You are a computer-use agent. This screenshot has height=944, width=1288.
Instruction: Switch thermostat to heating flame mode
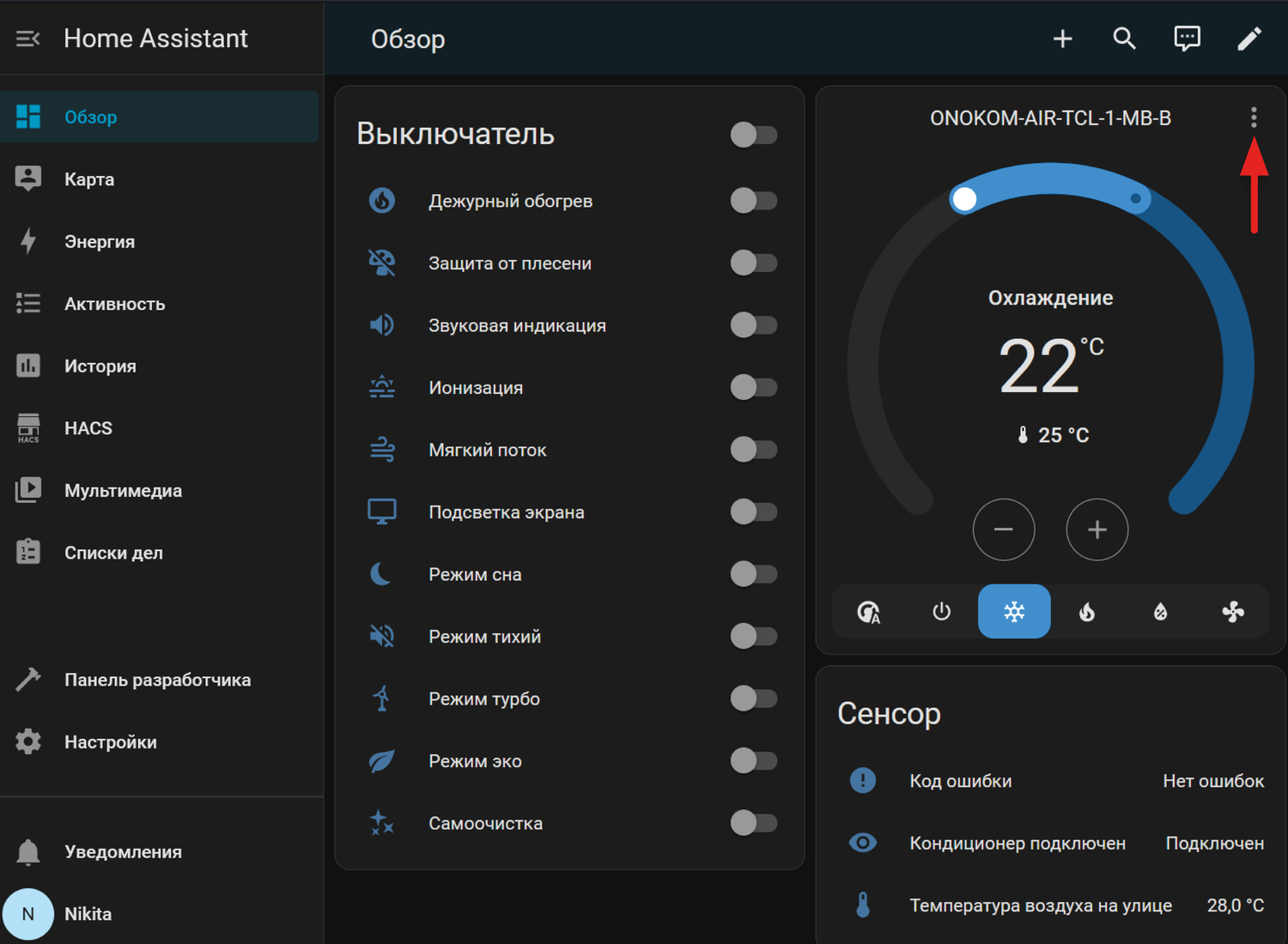[1087, 612]
